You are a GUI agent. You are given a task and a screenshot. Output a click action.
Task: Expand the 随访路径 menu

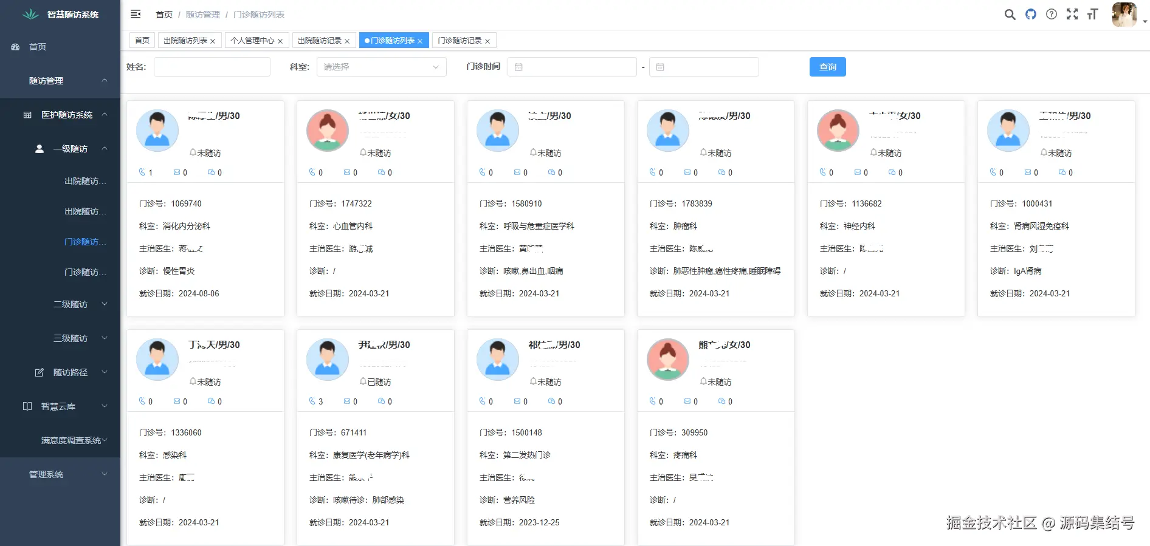60,372
